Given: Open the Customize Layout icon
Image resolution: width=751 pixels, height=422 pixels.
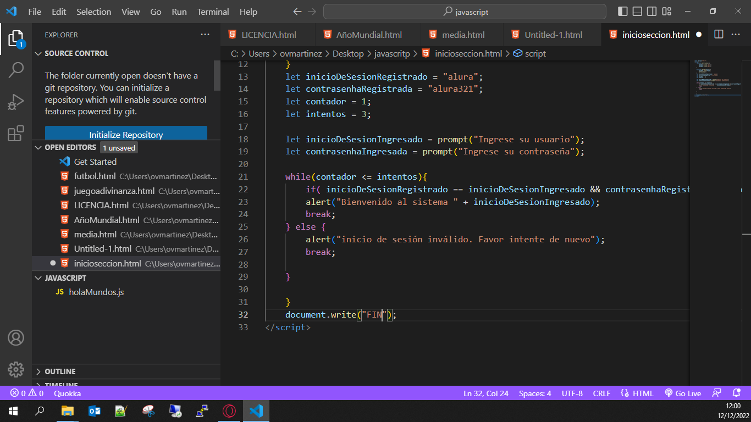Looking at the screenshot, I should point(667,12).
